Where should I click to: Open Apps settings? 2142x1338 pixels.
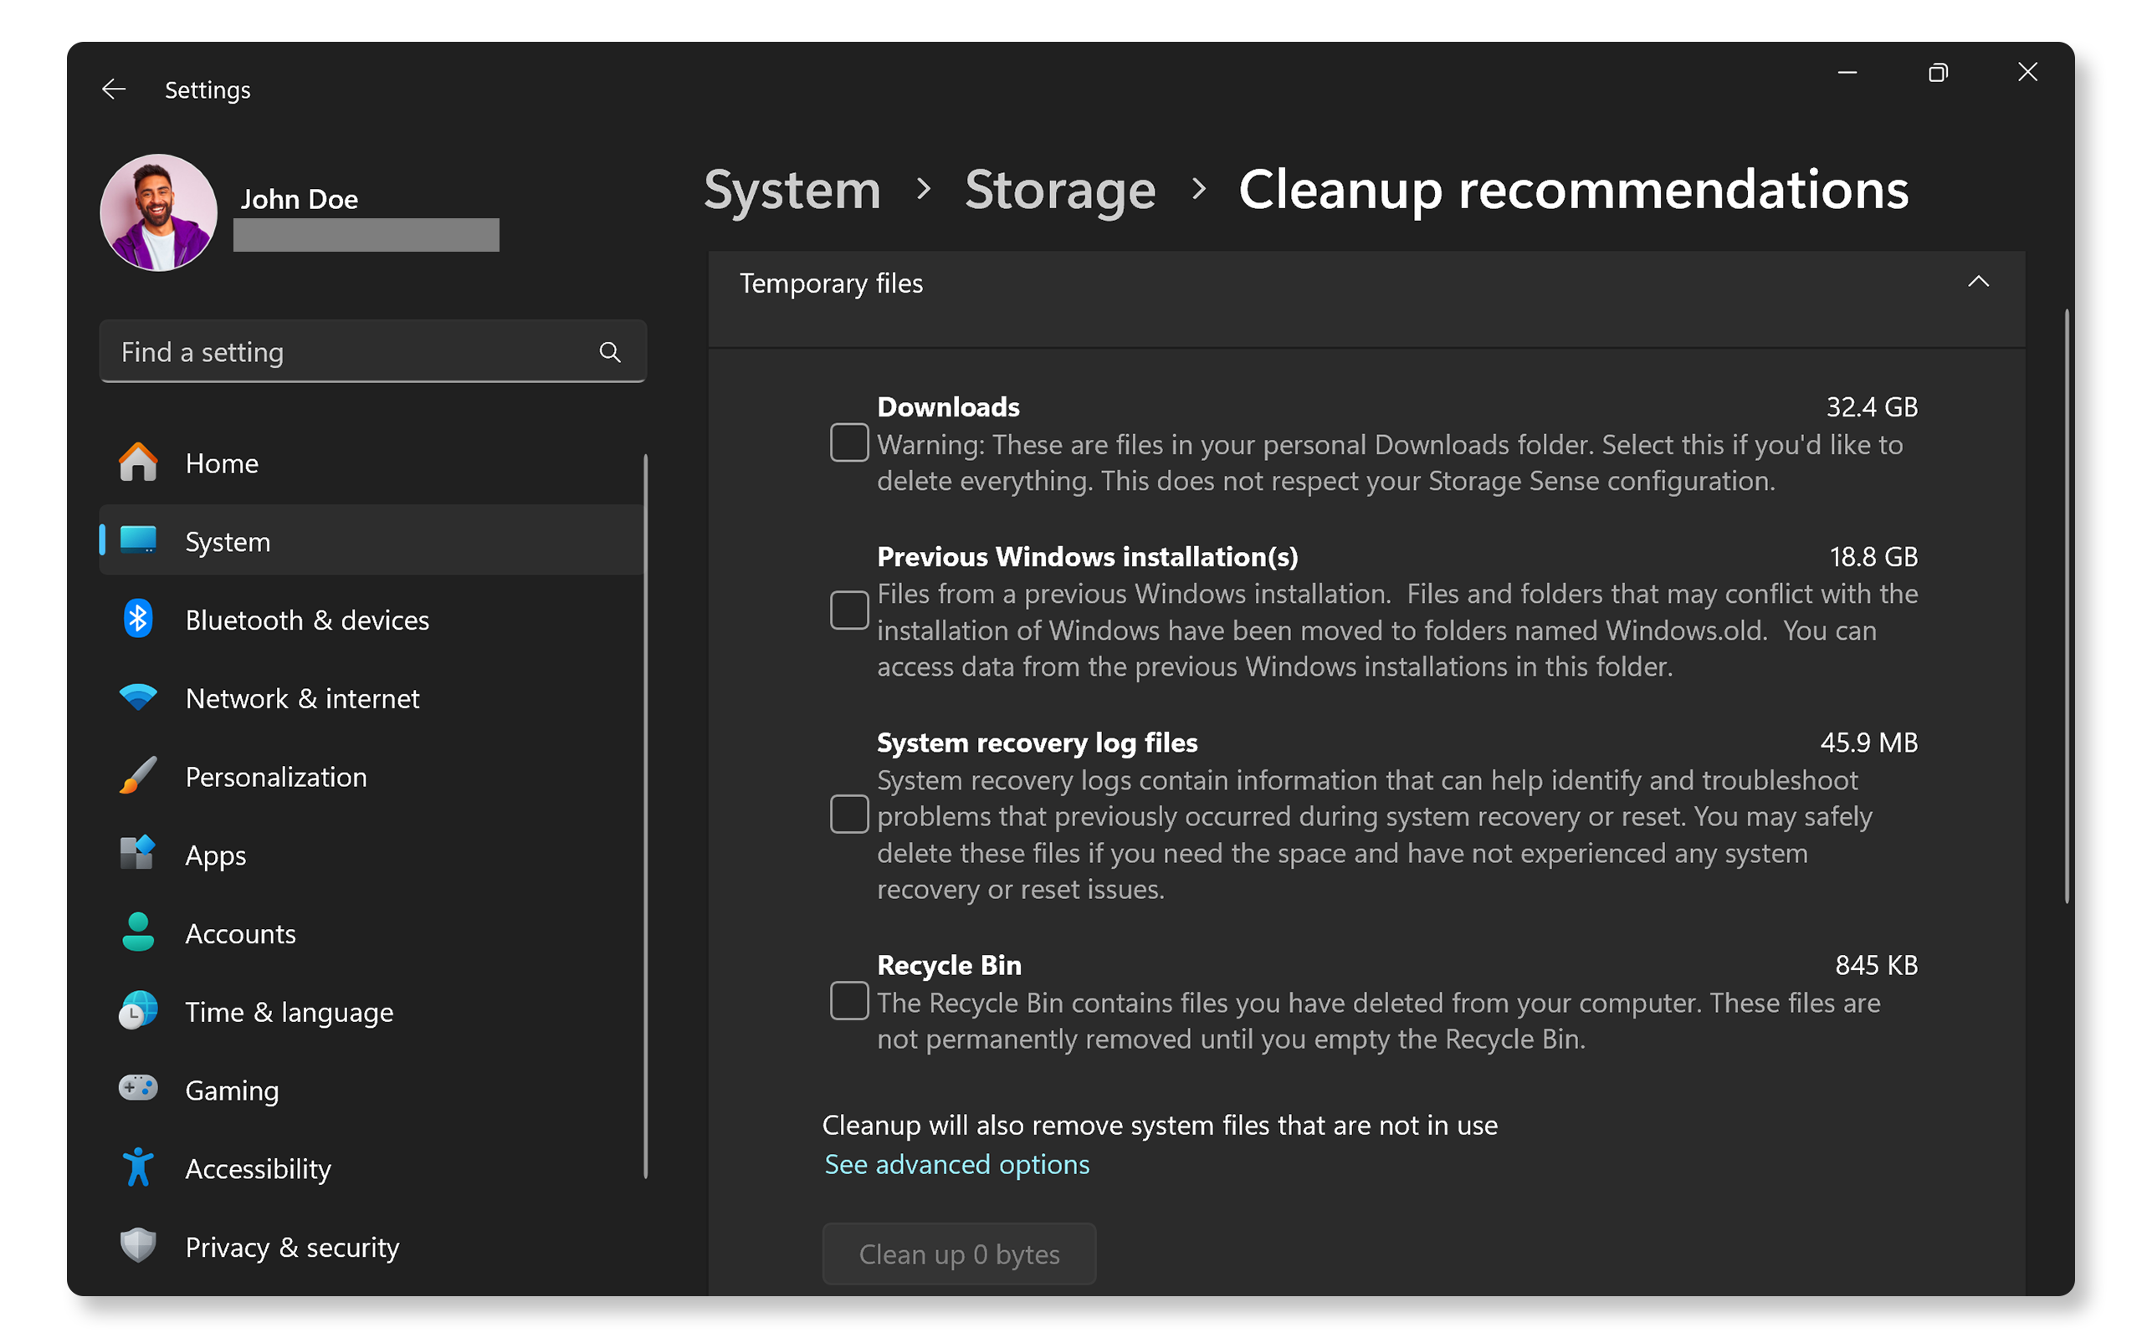pyautogui.click(x=372, y=855)
